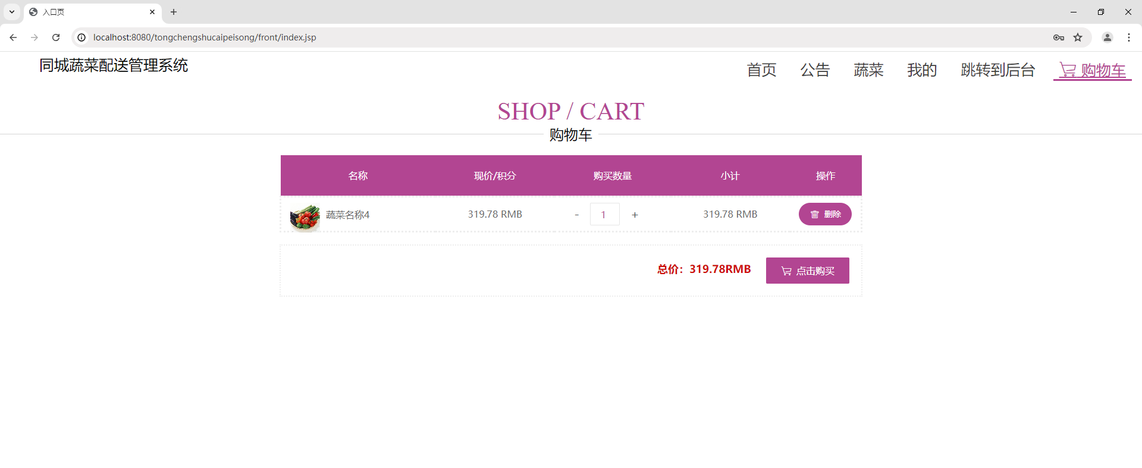Go back to the previous page
The height and width of the screenshot is (468, 1142).
coord(13,37)
